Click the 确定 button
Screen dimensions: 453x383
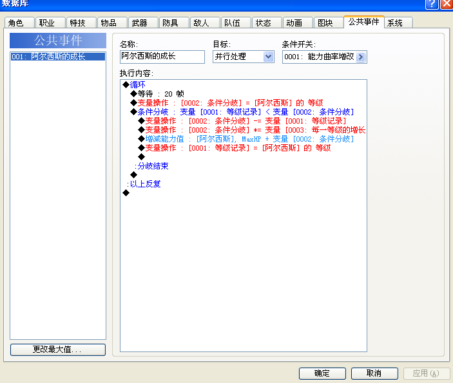pos(322,373)
